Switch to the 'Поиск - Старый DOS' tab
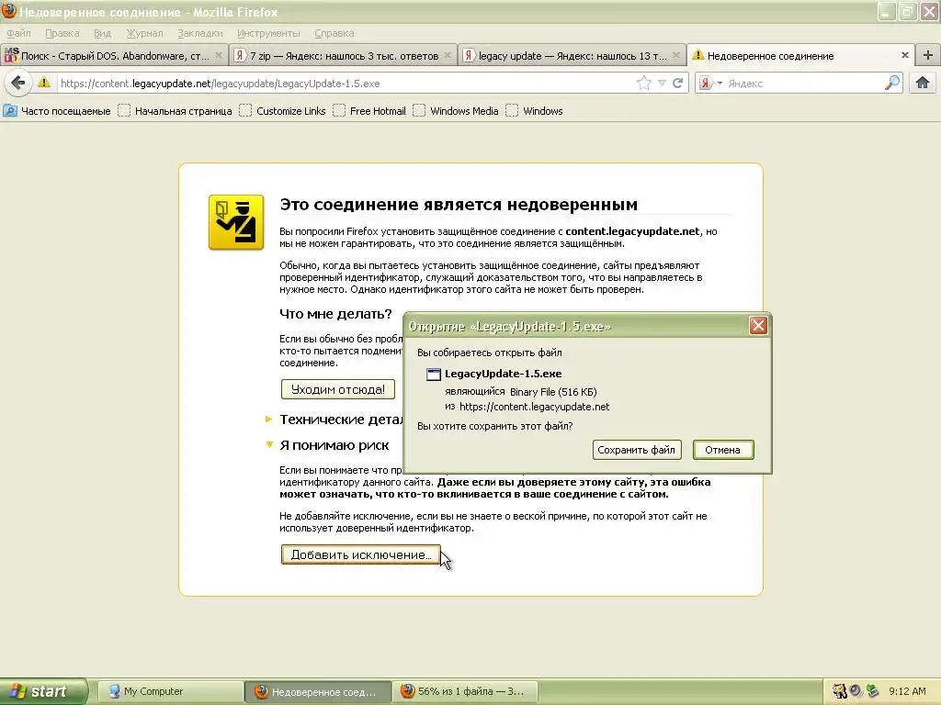 [x=114, y=55]
